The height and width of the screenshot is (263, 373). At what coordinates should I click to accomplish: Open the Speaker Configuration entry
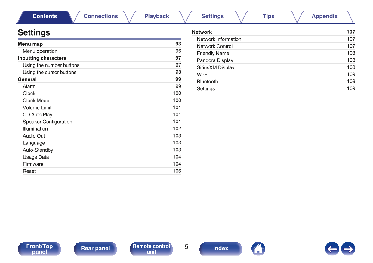(48, 122)
